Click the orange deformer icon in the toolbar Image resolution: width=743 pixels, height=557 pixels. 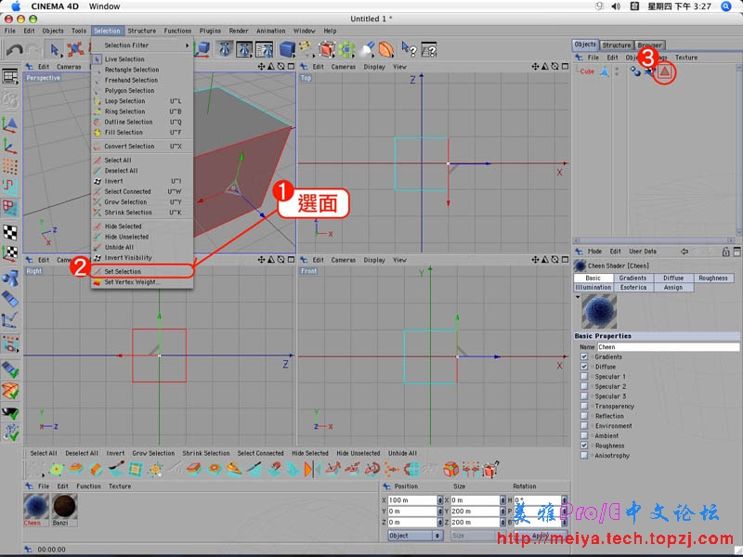point(386,49)
